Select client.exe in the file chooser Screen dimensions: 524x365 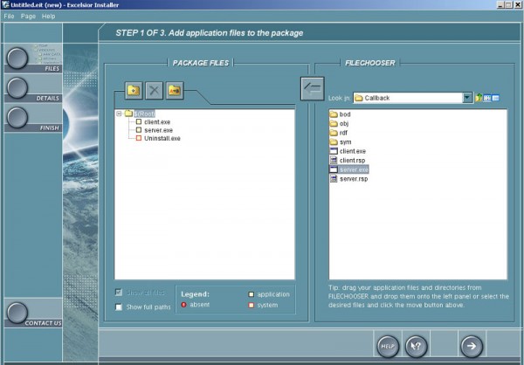pyautogui.click(x=348, y=151)
